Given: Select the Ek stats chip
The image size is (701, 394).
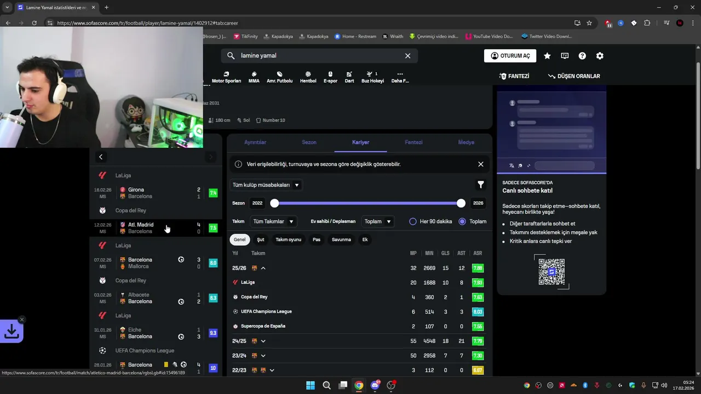Looking at the screenshot, I should (x=365, y=240).
